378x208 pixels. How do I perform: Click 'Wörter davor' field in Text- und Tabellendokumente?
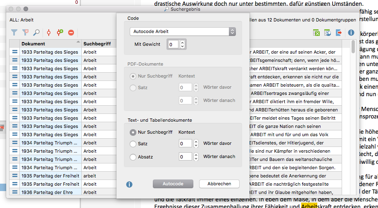(185, 144)
